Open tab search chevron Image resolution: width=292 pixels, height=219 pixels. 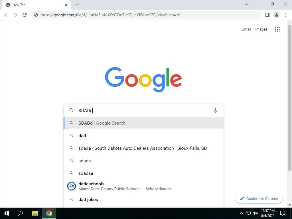[x=246, y=4]
